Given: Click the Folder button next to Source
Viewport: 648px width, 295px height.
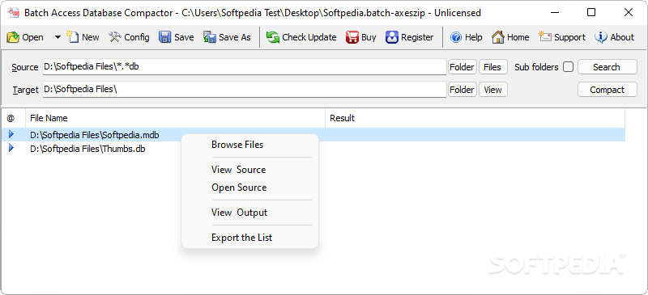Looking at the screenshot, I should click(462, 67).
